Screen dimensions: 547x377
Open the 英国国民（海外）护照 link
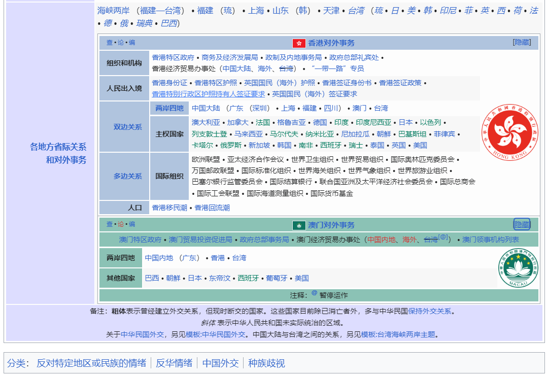coord(280,83)
